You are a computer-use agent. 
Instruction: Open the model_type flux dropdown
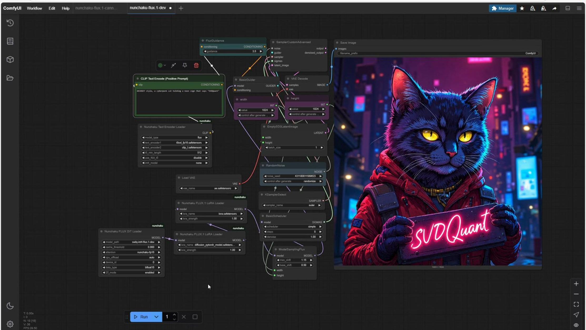tap(175, 138)
